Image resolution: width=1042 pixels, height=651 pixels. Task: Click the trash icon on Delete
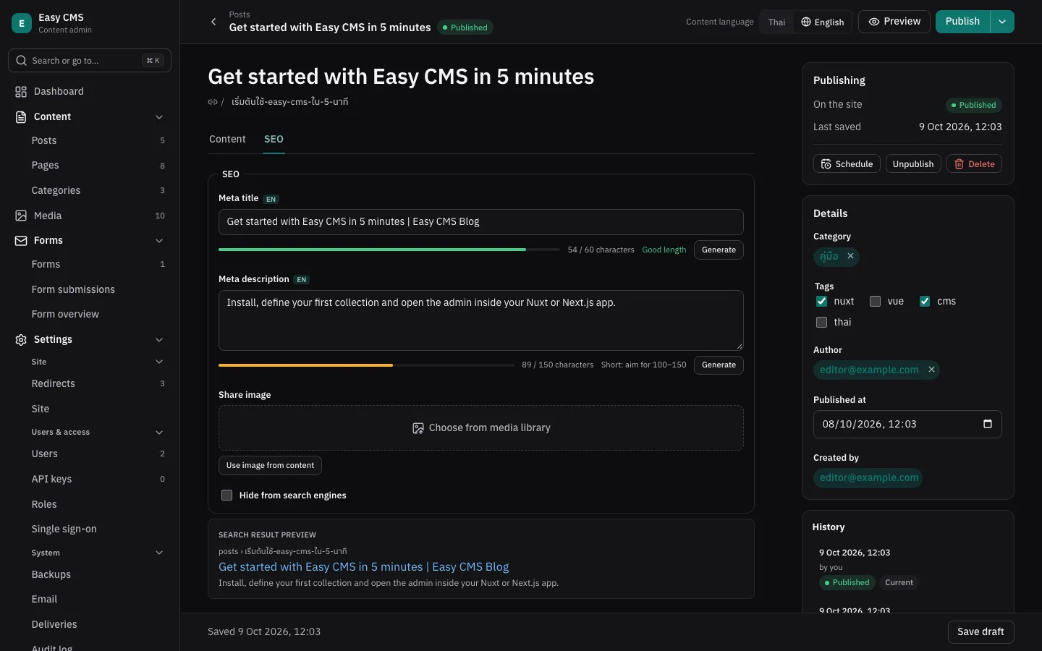[959, 164]
